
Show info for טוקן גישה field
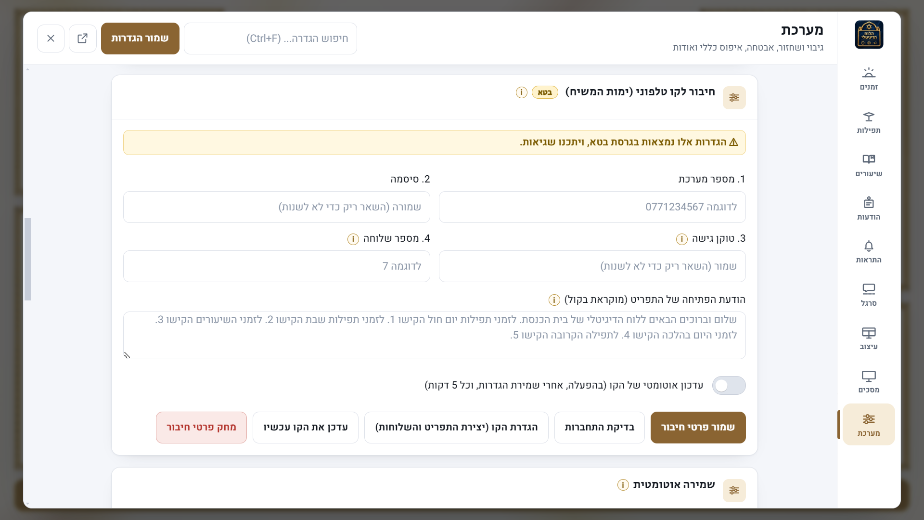point(681,239)
